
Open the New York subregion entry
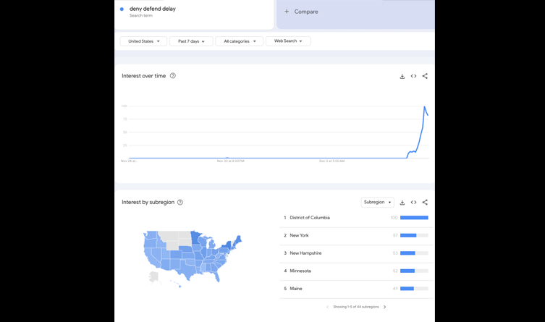[x=299, y=235]
